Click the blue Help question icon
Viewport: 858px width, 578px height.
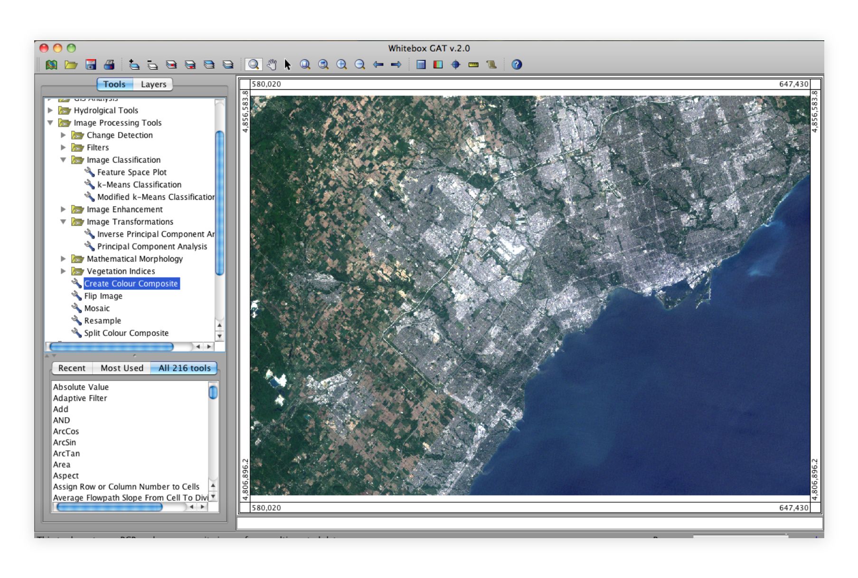[517, 65]
